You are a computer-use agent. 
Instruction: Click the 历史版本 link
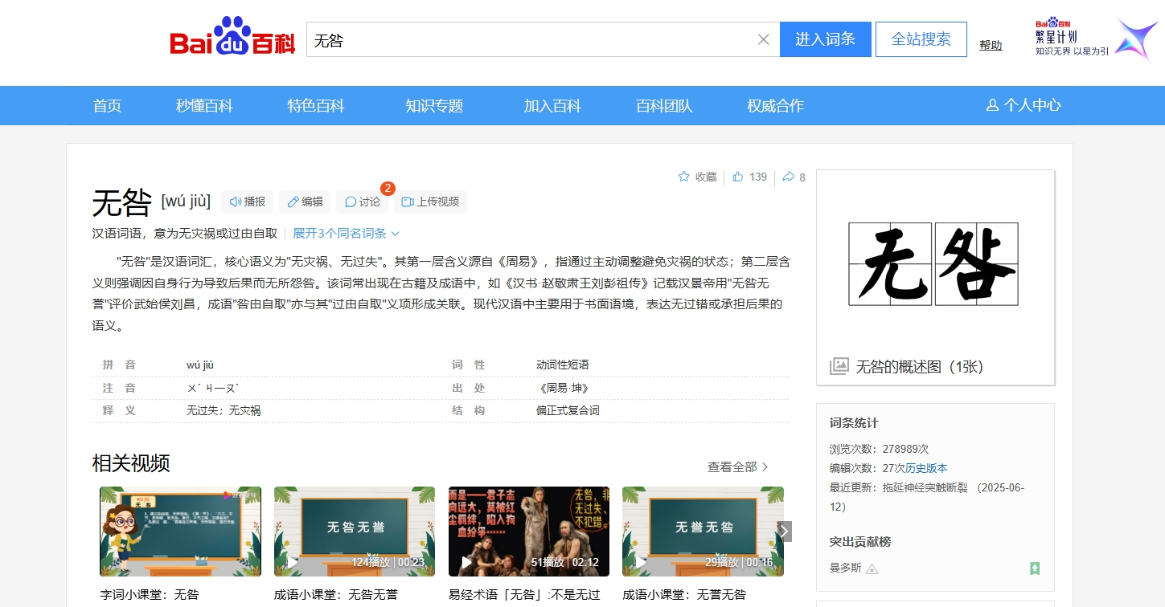pyautogui.click(x=926, y=468)
